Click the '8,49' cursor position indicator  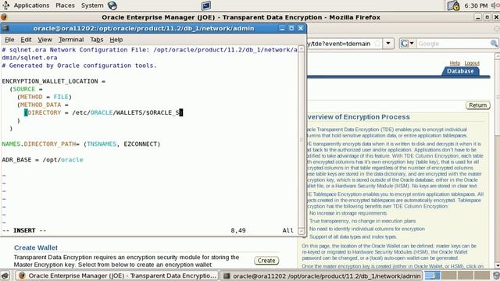coord(238,230)
